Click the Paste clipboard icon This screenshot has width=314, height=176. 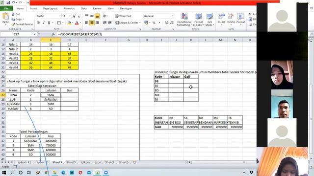[5, 17]
